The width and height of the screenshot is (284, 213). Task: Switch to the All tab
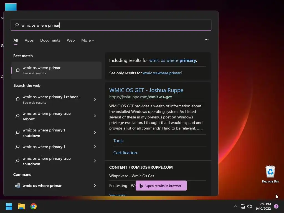point(16,40)
